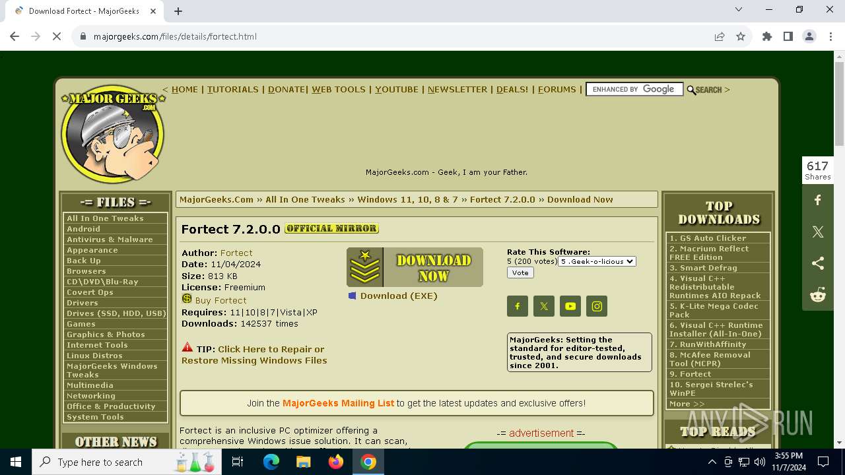Click Download (EXE) link

(399, 296)
